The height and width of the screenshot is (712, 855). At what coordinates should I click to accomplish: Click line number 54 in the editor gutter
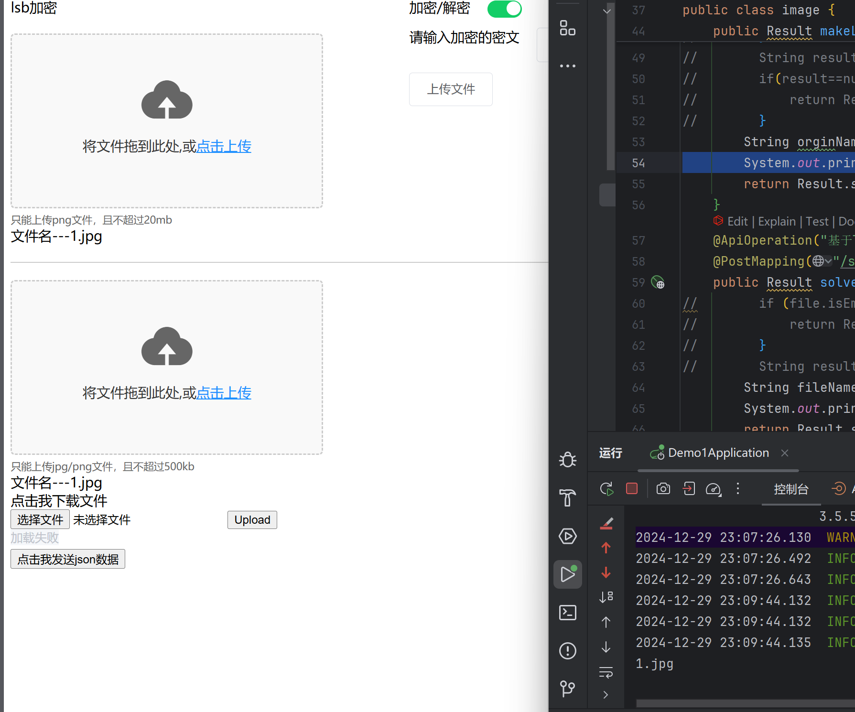coord(639,163)
